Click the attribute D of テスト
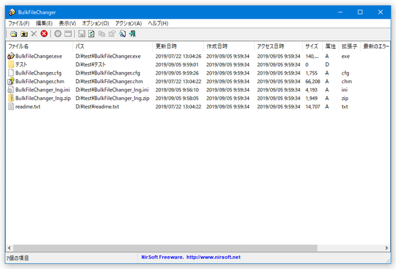 327,64
